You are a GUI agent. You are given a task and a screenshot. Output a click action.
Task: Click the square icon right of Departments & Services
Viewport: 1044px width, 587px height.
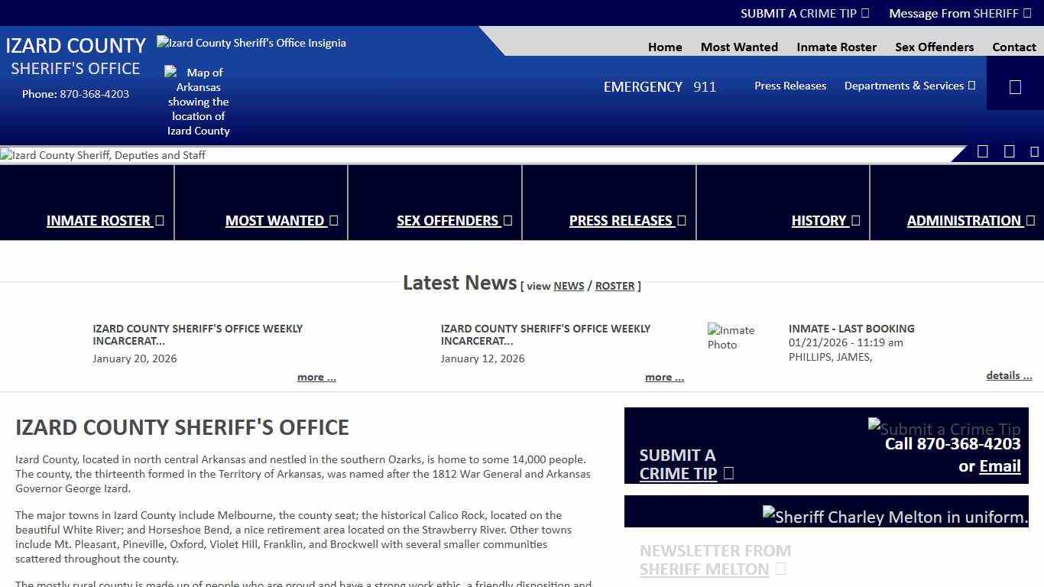pyautogui.click(x=1015, y=86)
